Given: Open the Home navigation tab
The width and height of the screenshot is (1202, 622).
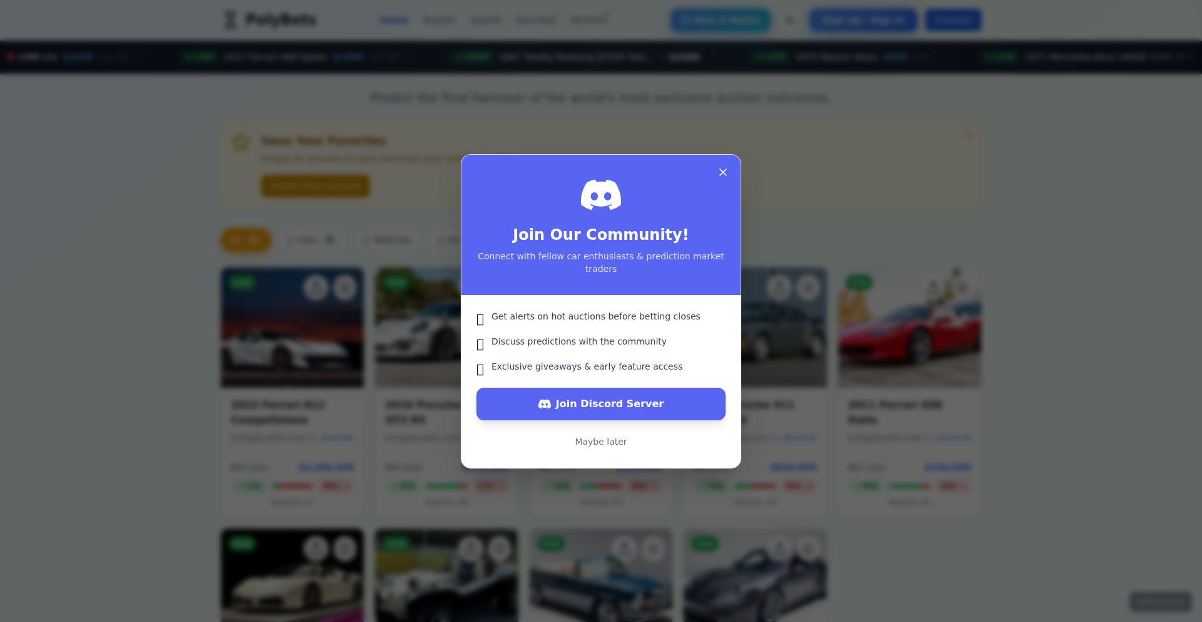Looking at the screenshot, I should pos(394,20).
